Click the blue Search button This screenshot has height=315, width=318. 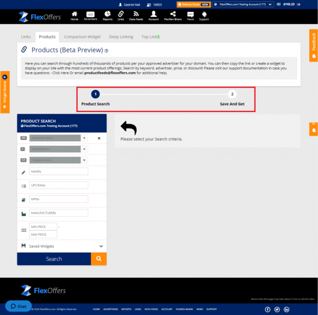54,259
